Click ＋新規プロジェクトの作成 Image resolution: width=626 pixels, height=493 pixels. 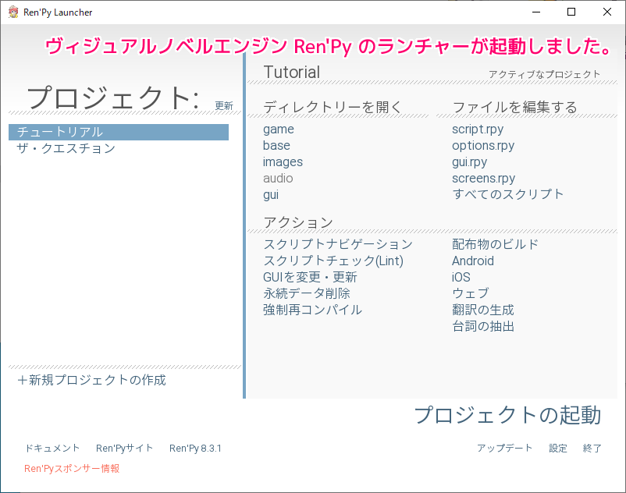[x=91, y=380]
